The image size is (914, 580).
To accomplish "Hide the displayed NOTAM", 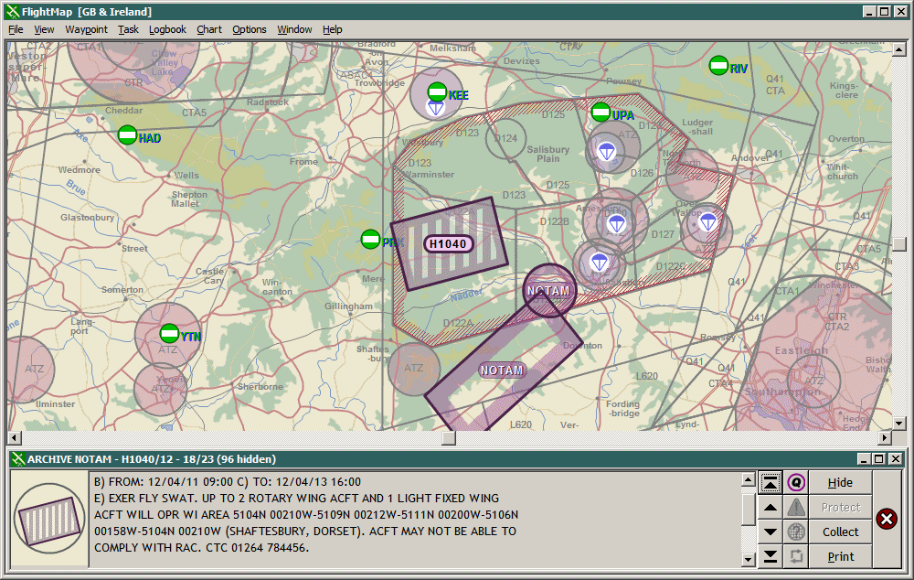I will pyautogui.click(x=840, y=482).
